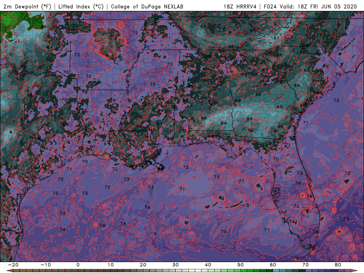Select "College of DuPage NEXLAB" header text
Viewport: 364px width, 273px height.
pos(147,6)
